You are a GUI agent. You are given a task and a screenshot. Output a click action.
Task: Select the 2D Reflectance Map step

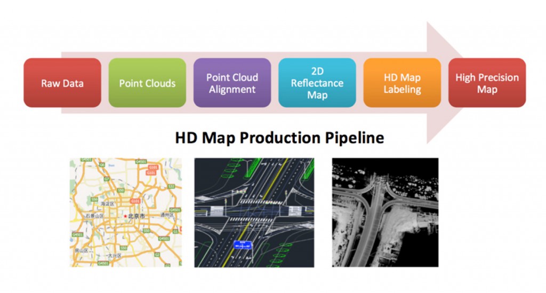click(317, 83)
